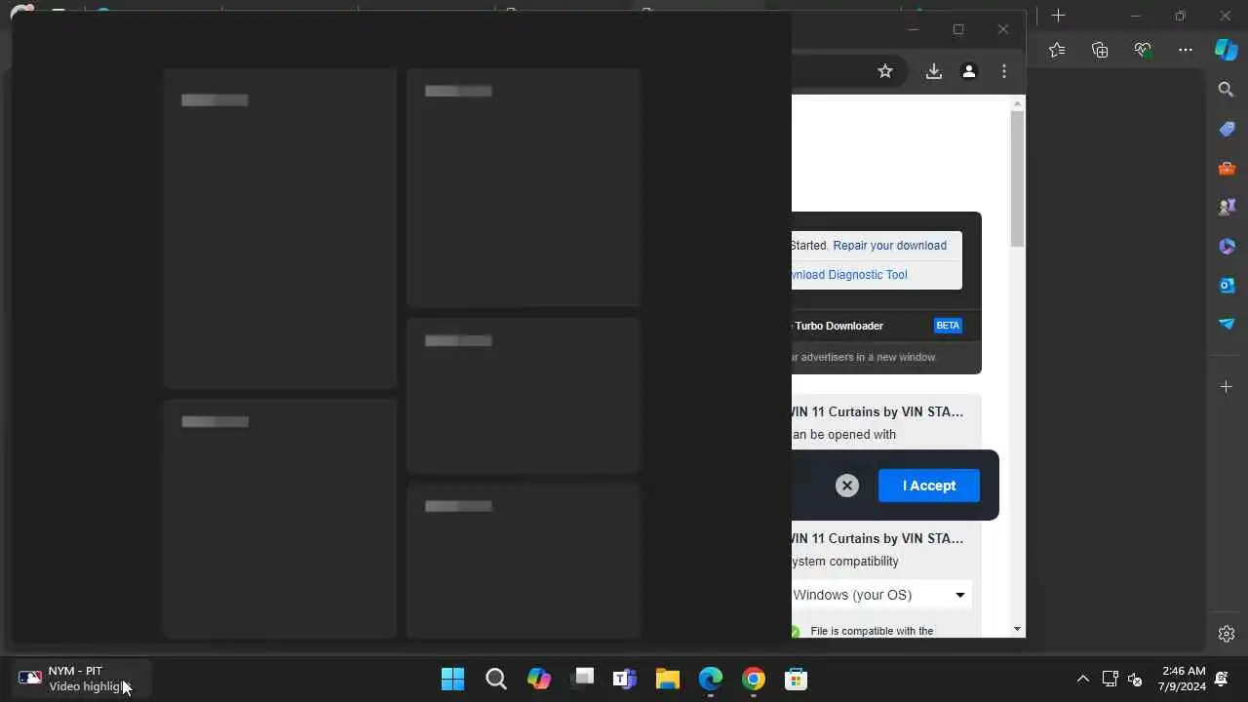Viewport: 1248px width, 702px height.
Task: Open Chrome downloads
Action: pyautogui.click(x=934, y=71)
